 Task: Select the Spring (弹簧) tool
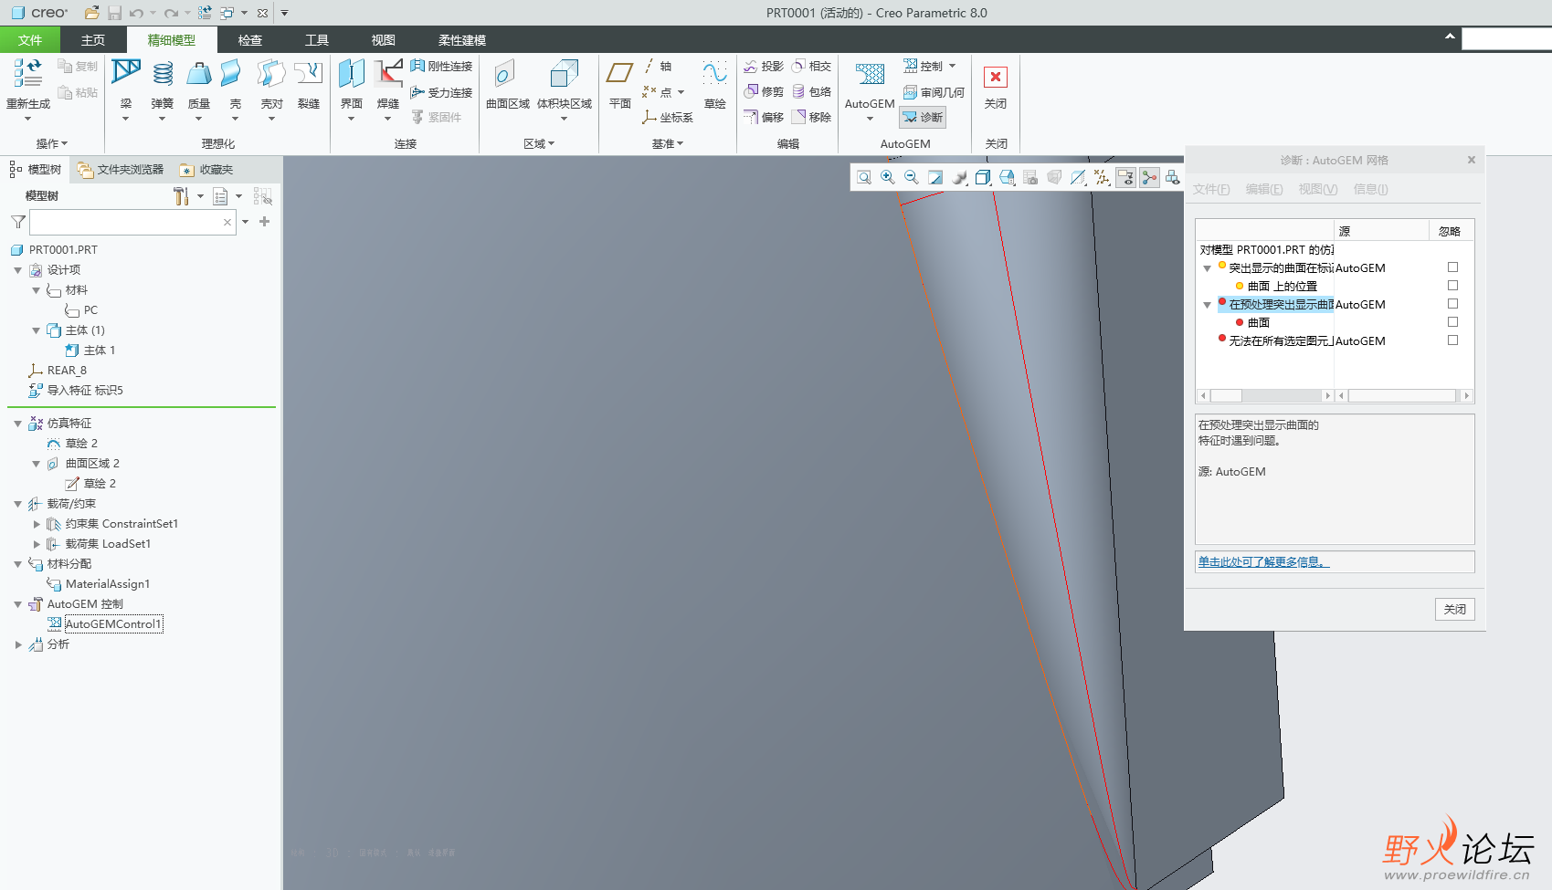tap(163, 75)
